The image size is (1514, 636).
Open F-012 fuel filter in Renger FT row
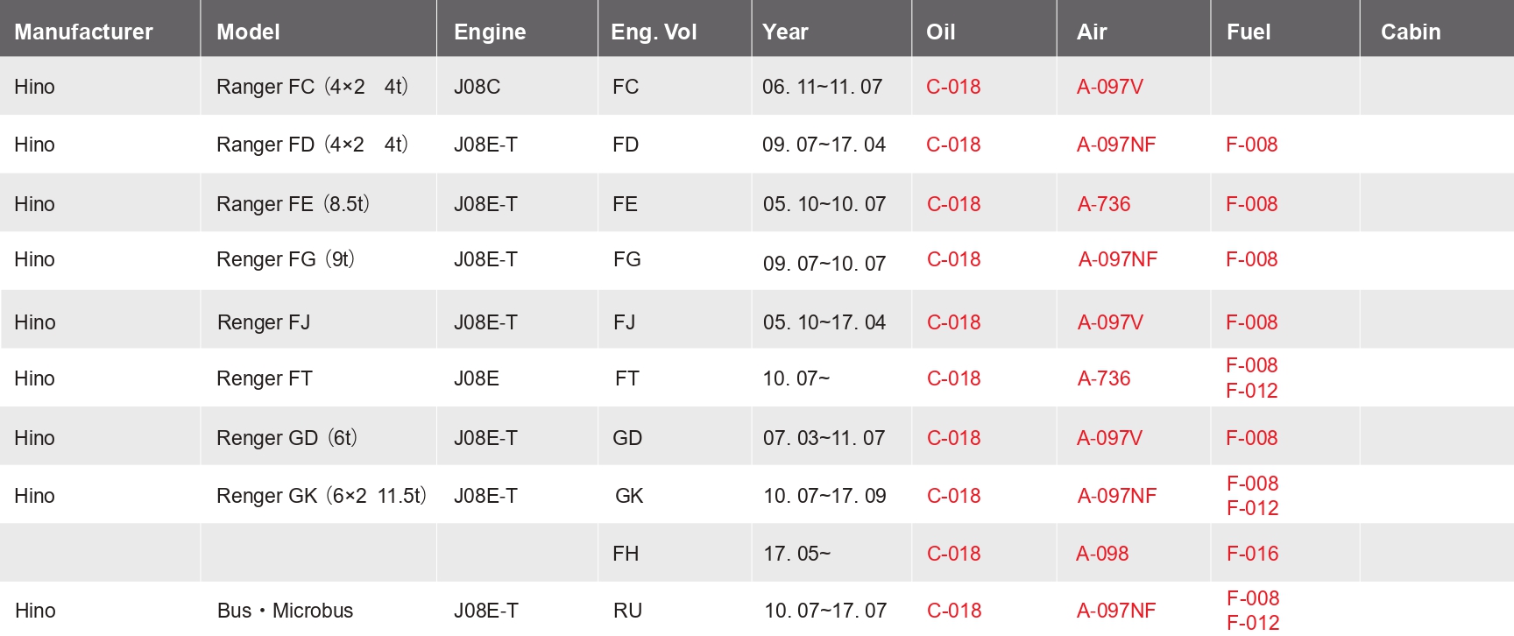click(1251, 391)
